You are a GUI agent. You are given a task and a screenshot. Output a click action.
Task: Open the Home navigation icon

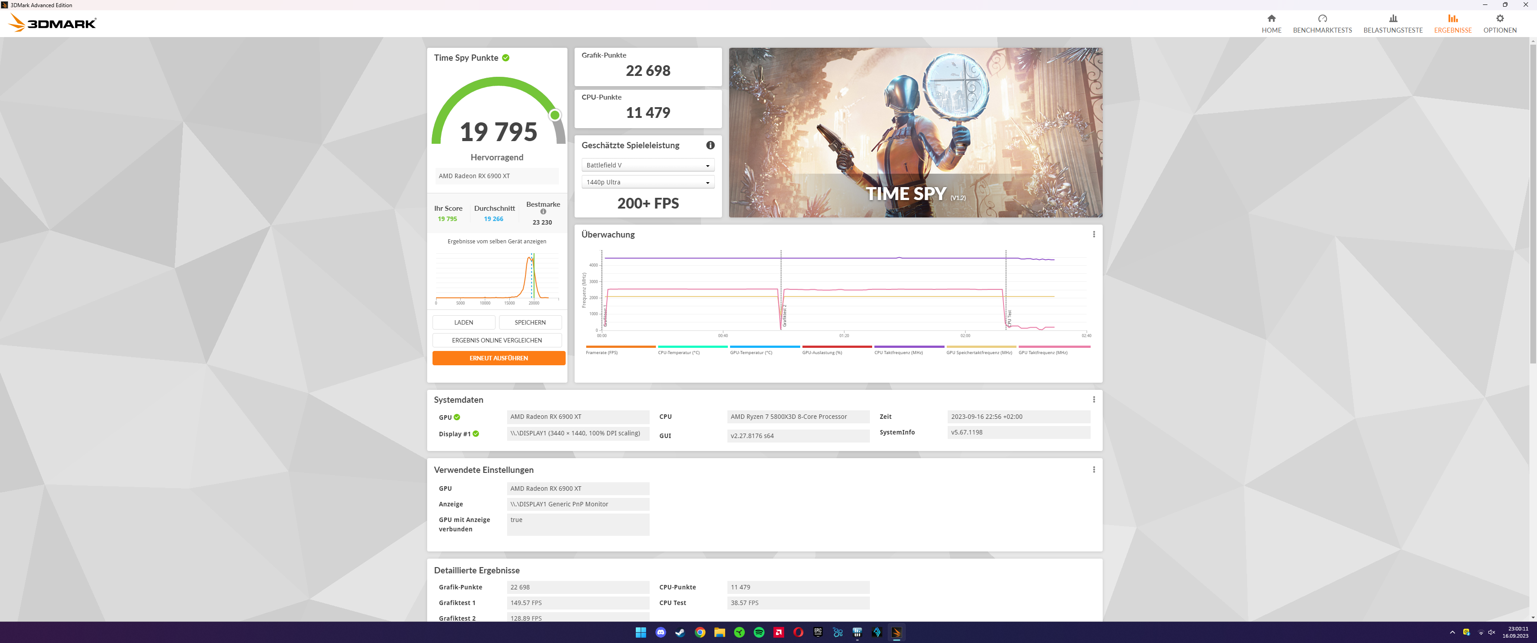click(1271, 19)
